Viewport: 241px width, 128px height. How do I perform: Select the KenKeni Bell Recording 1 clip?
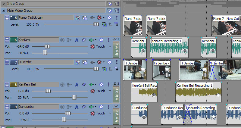[199, 92]
